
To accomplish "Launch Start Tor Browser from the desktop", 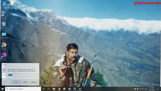I will click(4, 57).
